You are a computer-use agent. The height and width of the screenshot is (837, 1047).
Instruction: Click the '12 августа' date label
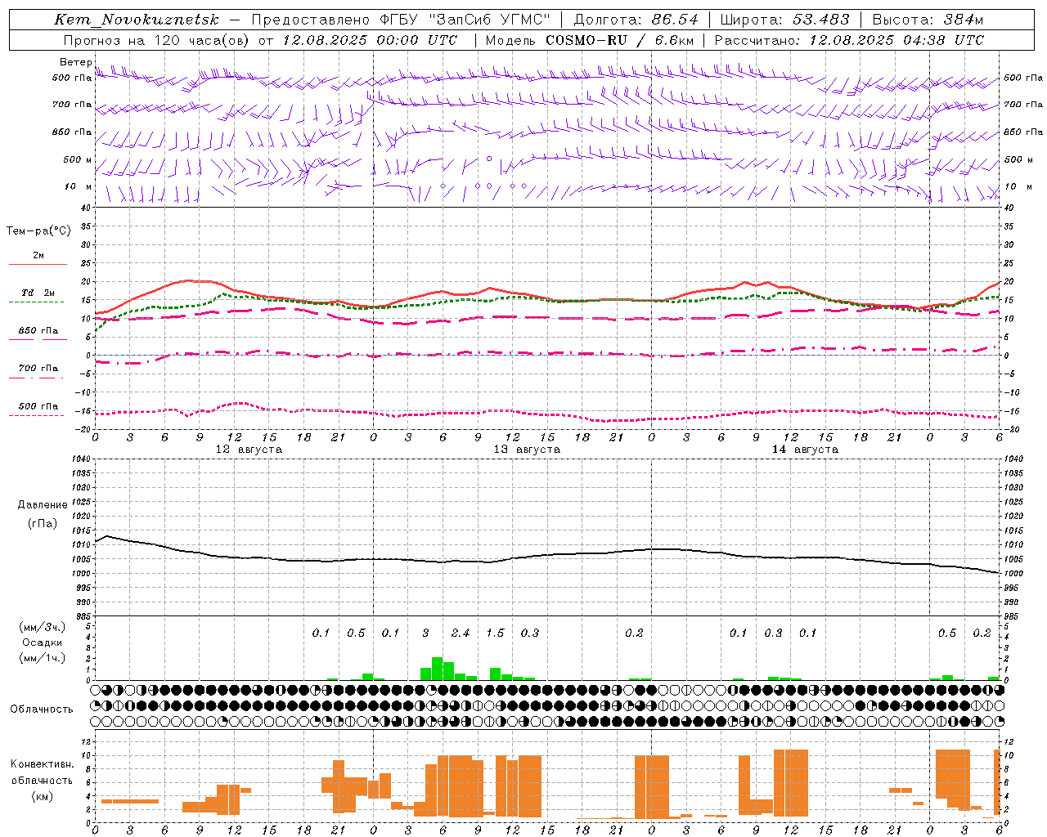click(x=249, y=450)
